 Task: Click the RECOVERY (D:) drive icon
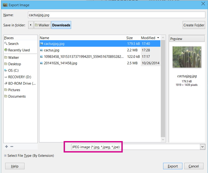tap(6, 77)
